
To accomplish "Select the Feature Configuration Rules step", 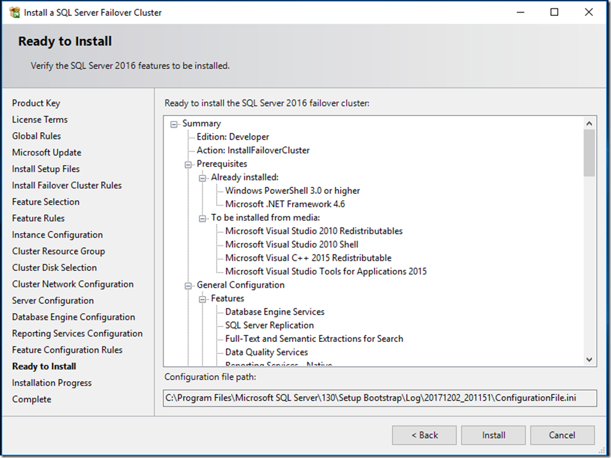I will click(67, 350).
